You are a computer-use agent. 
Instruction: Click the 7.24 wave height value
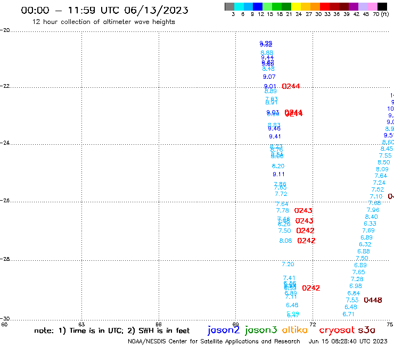coord(379,183)
